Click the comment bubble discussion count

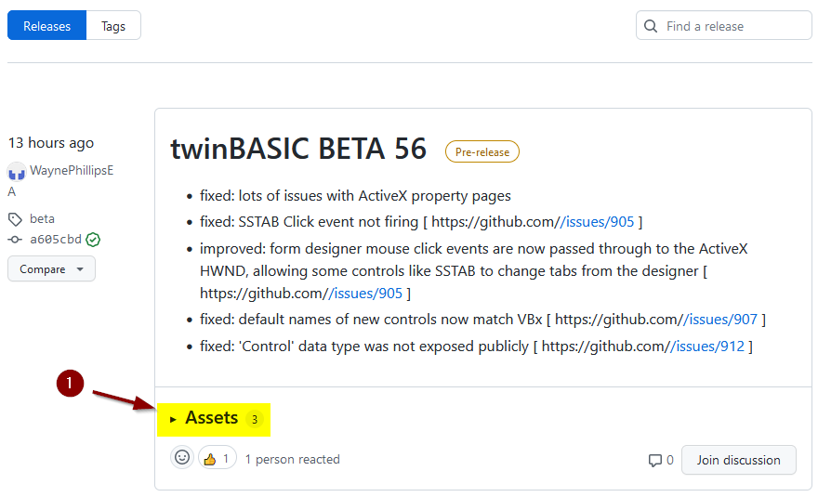point(661,460)
